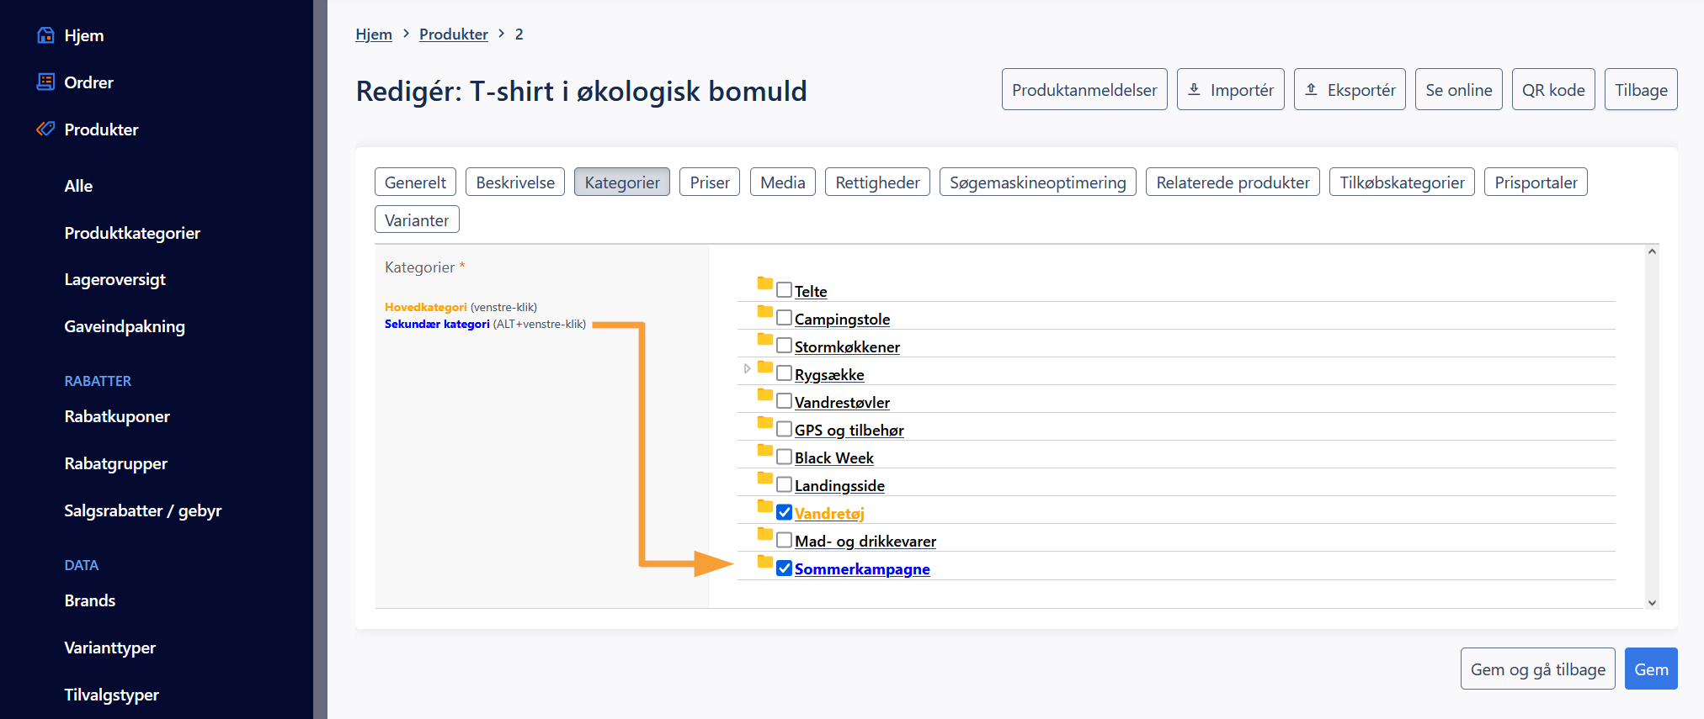Expand the Rygsække category tree node
The height and width of the screenshot is (719, 1704).
[x=747, y=368]
